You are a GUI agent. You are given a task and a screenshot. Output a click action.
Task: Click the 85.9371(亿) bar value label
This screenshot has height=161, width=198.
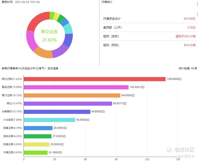click(x=120, y=103)
